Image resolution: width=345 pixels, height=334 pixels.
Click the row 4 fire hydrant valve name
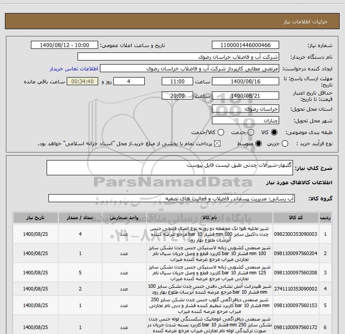point(210,289)
